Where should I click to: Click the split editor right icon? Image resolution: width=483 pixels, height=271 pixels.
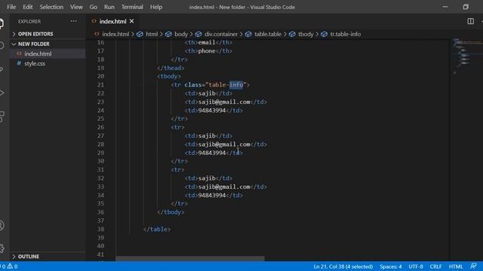click(x=470, y=21)
